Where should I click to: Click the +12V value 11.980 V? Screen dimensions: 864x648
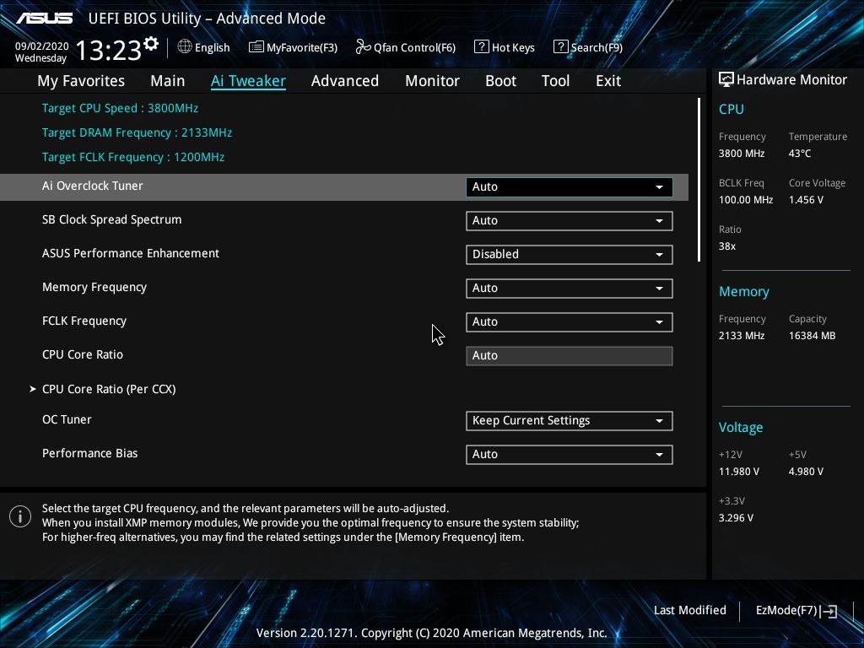[739, 472]
